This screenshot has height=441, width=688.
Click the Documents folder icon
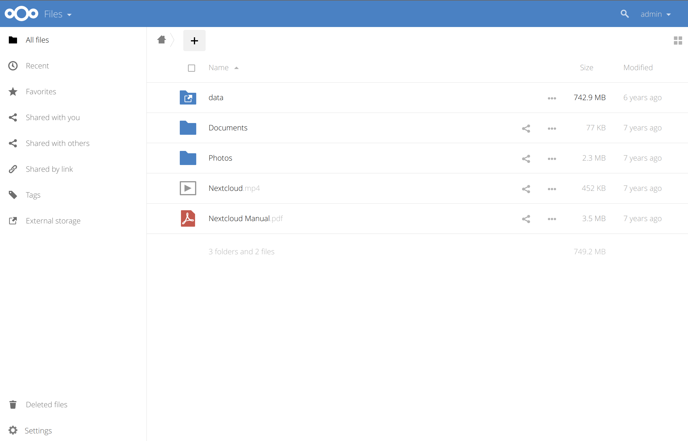coord(188,128)
